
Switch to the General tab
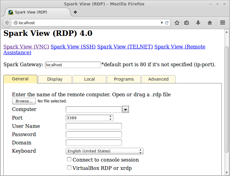pos(20,79)
